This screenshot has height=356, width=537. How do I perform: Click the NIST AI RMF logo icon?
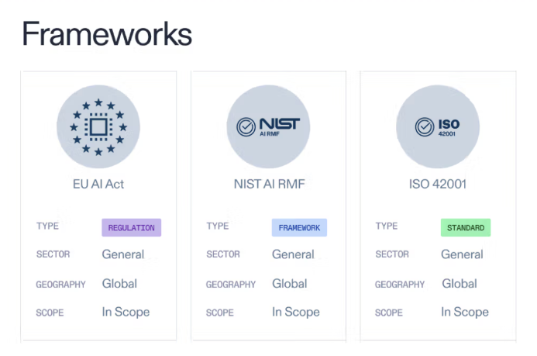tap(268, 126)
